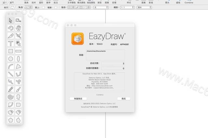Select the looping curve tool
Viewport: 208px width, 138px height.
point(18,82)
